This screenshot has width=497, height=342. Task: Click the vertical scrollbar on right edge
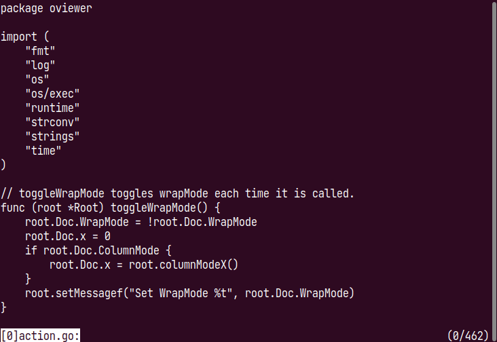tap(494, 165)
